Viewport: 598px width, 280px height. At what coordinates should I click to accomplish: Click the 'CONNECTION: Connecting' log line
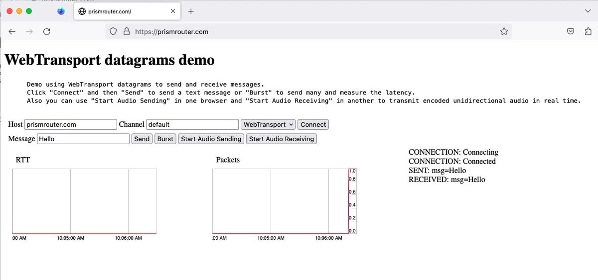(x=453, y=152)
